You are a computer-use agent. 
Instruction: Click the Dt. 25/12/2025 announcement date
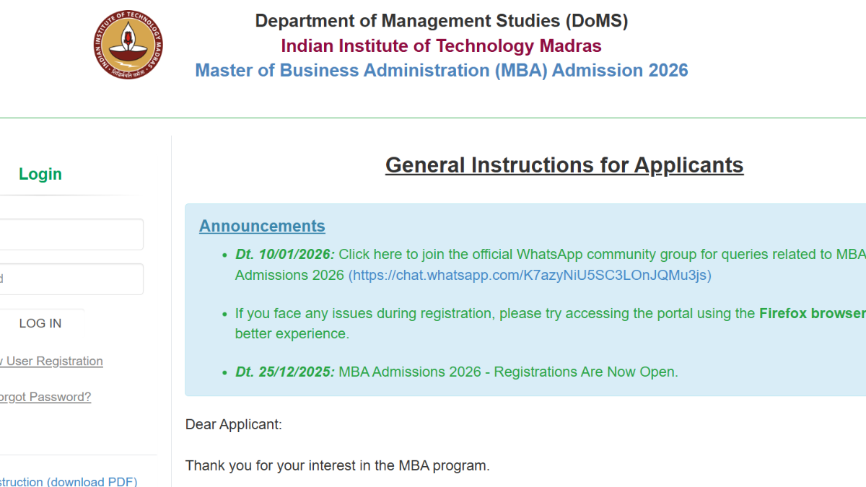285,372
